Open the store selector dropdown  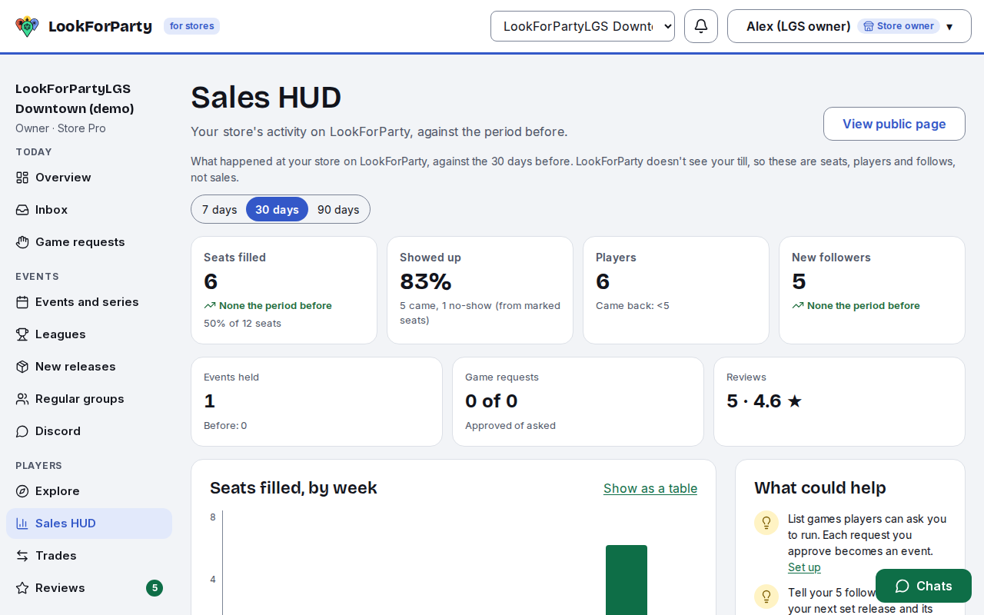(x=583, y=26)
